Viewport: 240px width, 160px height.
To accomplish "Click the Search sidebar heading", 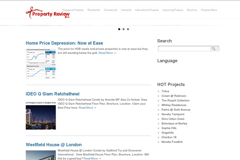I will [164, 41].
